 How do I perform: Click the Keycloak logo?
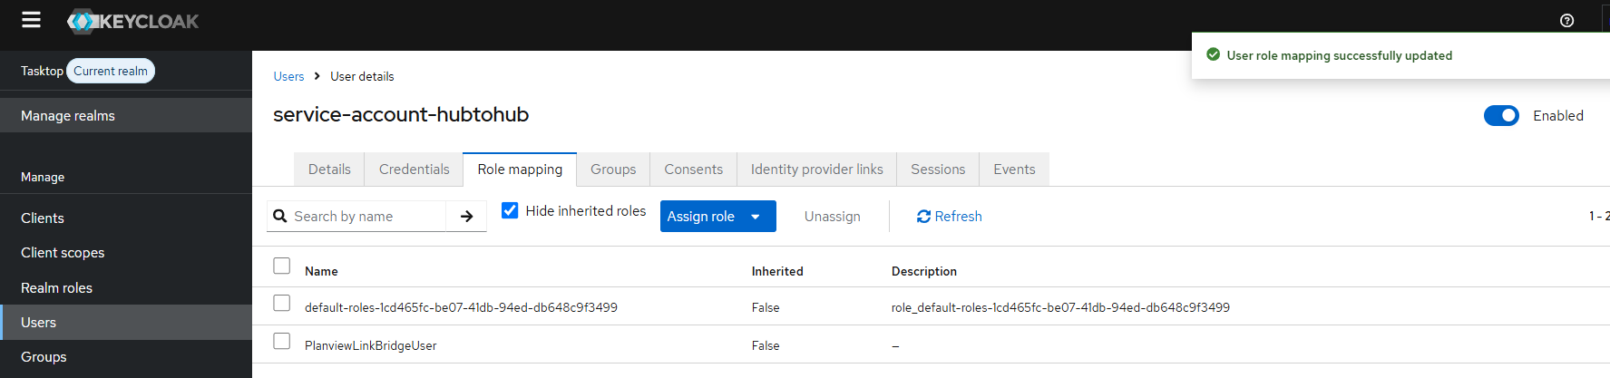[x=133, y=21]
